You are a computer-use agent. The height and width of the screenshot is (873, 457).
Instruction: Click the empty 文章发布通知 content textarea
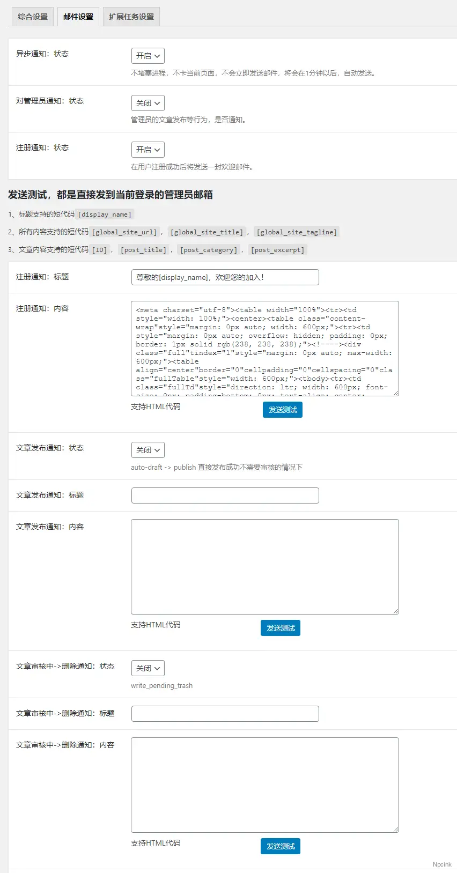pyautogui.click(x=264, y=566)
